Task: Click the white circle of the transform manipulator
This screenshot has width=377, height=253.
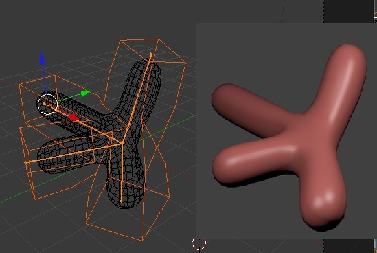Action: (x=47, y=104)
